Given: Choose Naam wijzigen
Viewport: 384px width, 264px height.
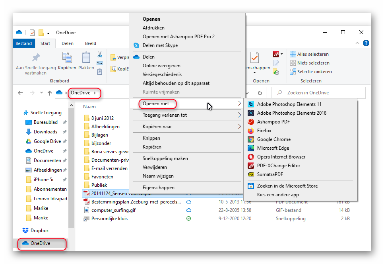Looking at the screenshot, I should point(158,176).
